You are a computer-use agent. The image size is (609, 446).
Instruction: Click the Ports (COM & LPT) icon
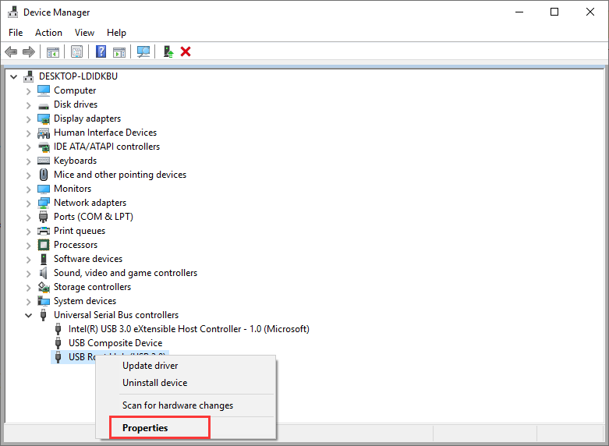(x=44, y=217)
